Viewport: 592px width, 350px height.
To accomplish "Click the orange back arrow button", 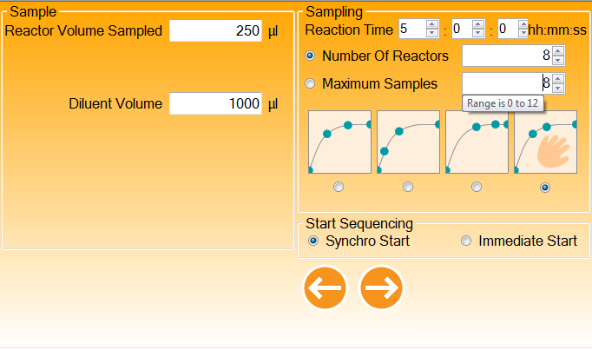I will click(x=325, y=287).
